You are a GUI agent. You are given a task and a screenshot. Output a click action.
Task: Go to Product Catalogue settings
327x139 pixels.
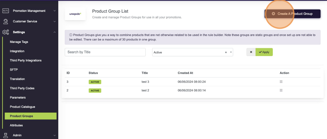click(22, 107)
